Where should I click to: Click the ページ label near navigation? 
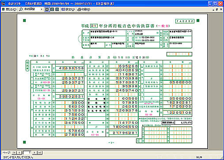point(7,153)
